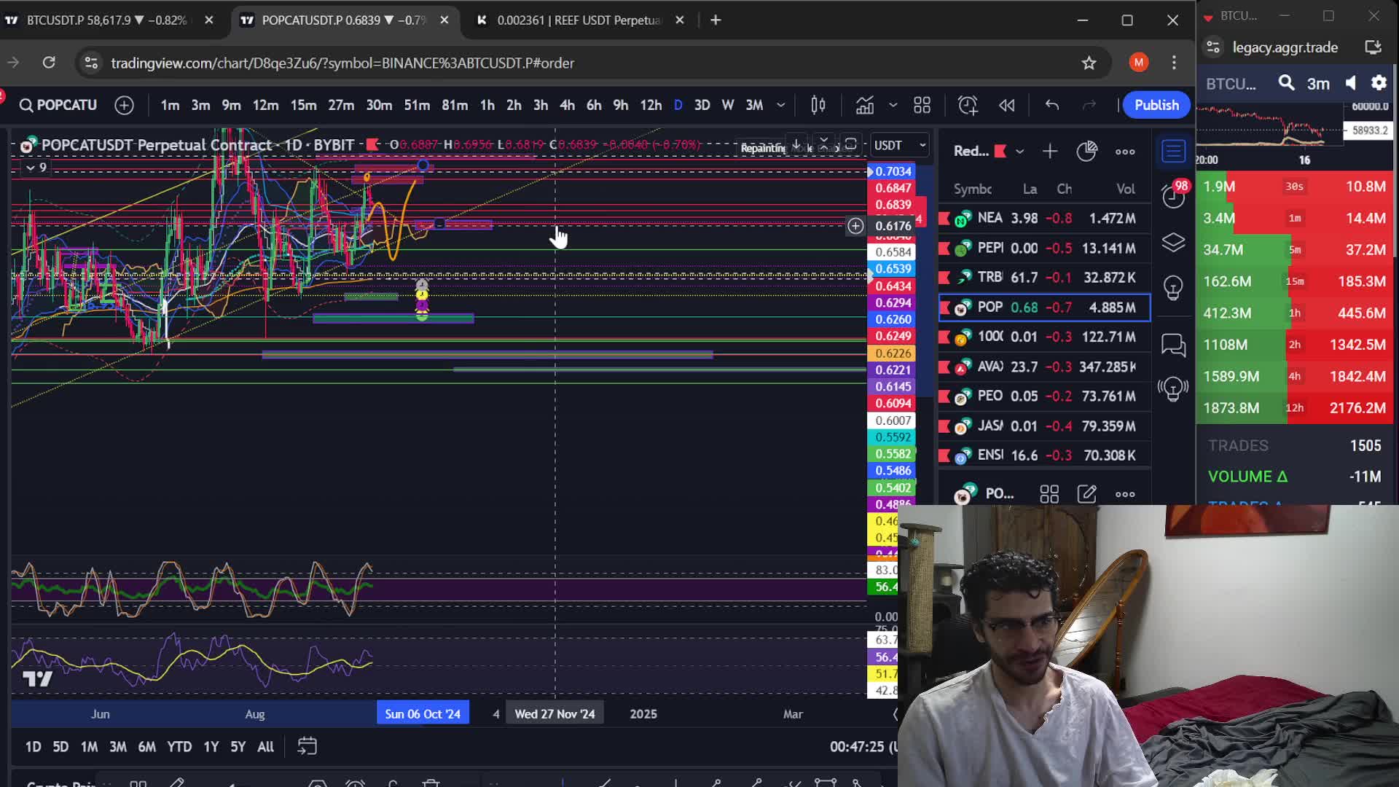This screenshot has height=787, width=1399.
Task: Open the edit note pencil icon in details
Action: tap(1086, 494)
